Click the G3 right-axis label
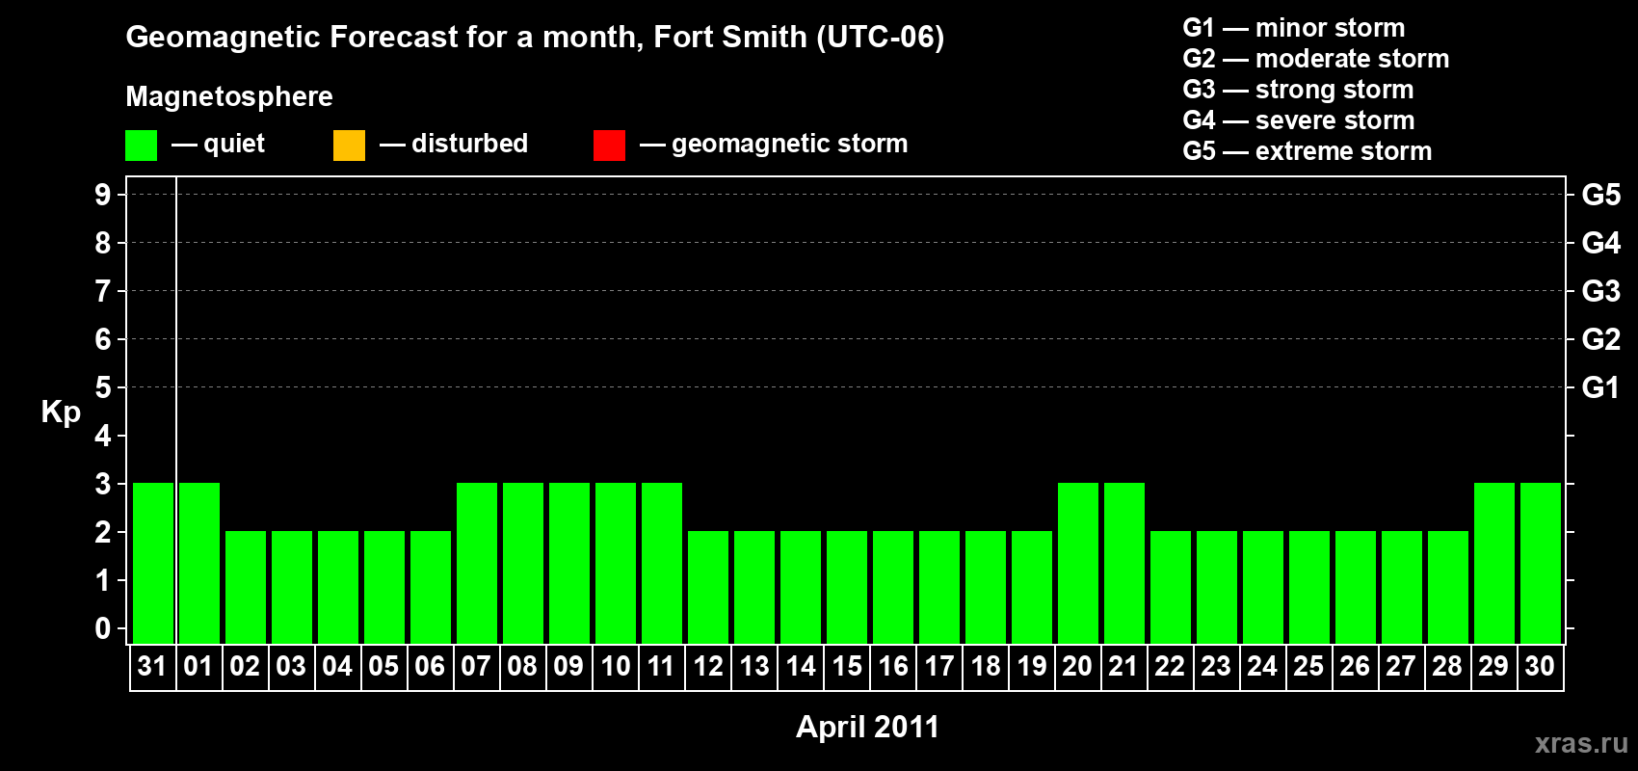The width and height of the screenshot is (1638, 771). coord(1600,291)
